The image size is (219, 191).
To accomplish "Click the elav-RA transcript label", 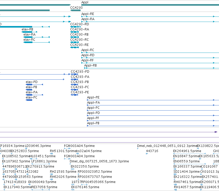I will point(30,35).
